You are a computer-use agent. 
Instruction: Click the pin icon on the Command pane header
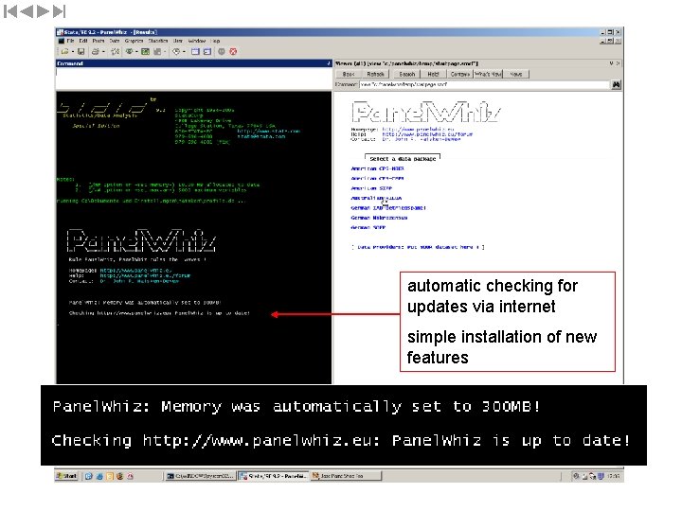[x=329, y=63]
